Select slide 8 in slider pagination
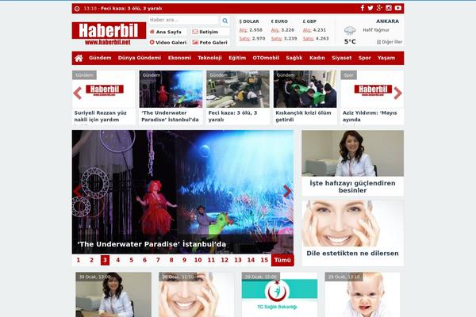 coord(171,260)
